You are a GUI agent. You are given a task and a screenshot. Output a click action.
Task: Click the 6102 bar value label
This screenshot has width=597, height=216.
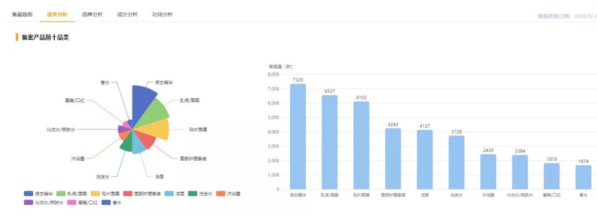click(x=362, y=97)
